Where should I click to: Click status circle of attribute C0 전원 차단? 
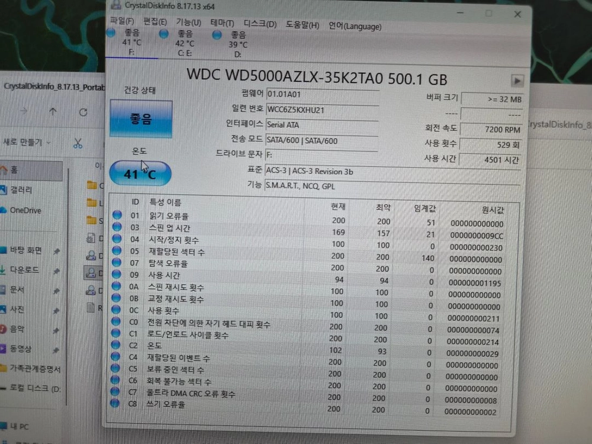[115, 321]
